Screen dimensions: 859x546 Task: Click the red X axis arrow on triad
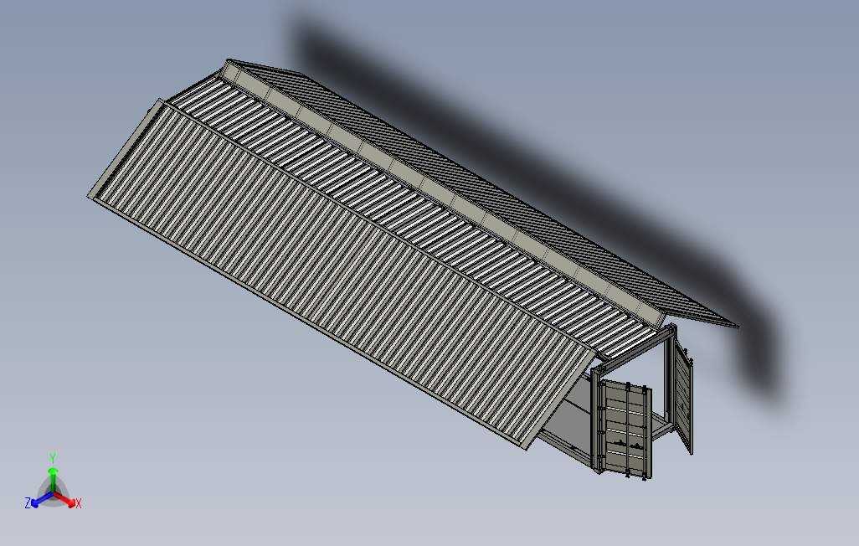click(66, 499)
